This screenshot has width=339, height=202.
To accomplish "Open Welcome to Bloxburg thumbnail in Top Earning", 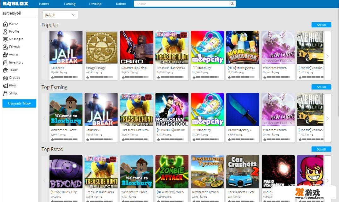I will click(66, 110).
